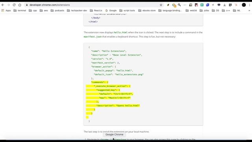
Task: Open the ReactJs bookmarks folder
Action: tap(96, 11)
